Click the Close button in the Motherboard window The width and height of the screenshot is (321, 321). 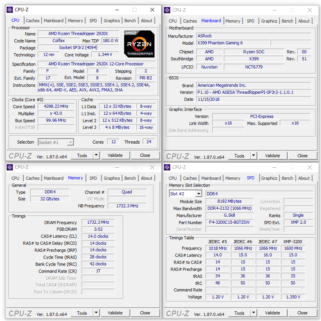tap(303, 156)
